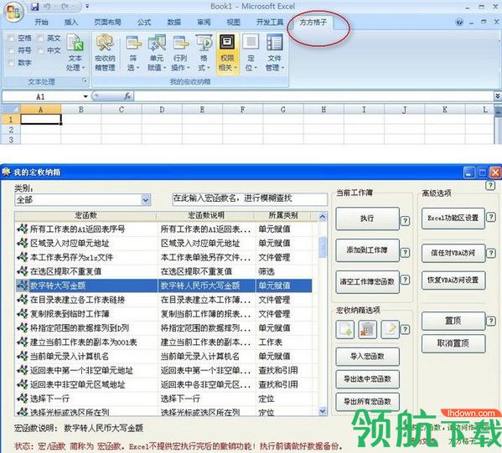Expand the 筛选 ribbon menu
This screenshot has width=502, height=453.
133,53
